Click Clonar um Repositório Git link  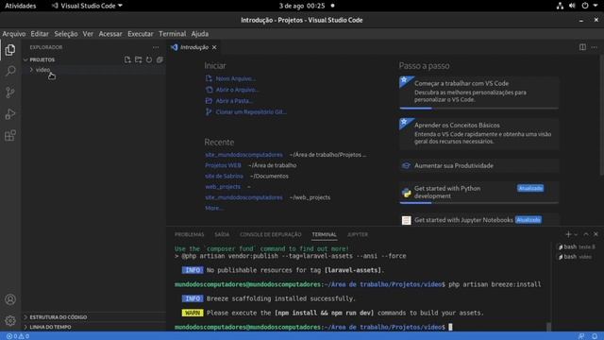coord(251,112)
